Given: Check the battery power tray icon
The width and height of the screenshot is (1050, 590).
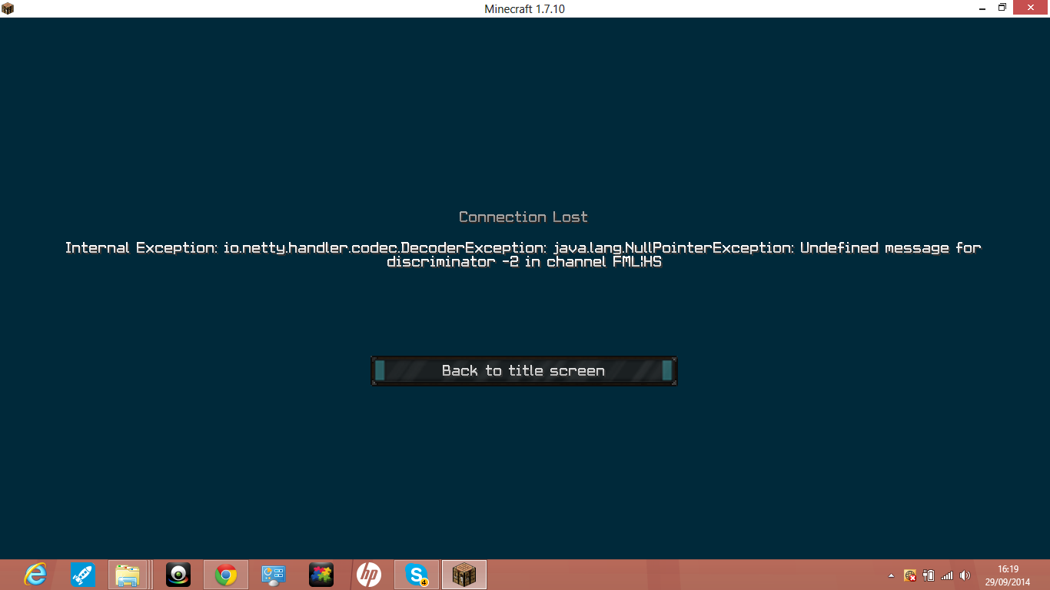Looking at the screenshot, I should (x=929, y=575).
